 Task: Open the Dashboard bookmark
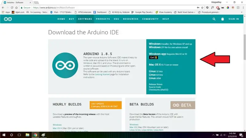(x=100, y=12)
